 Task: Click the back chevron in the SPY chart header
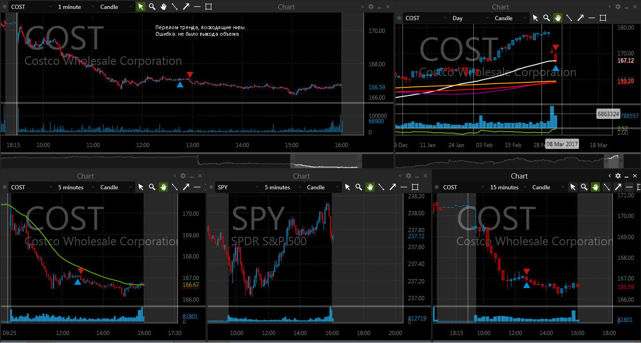point(401,176)
